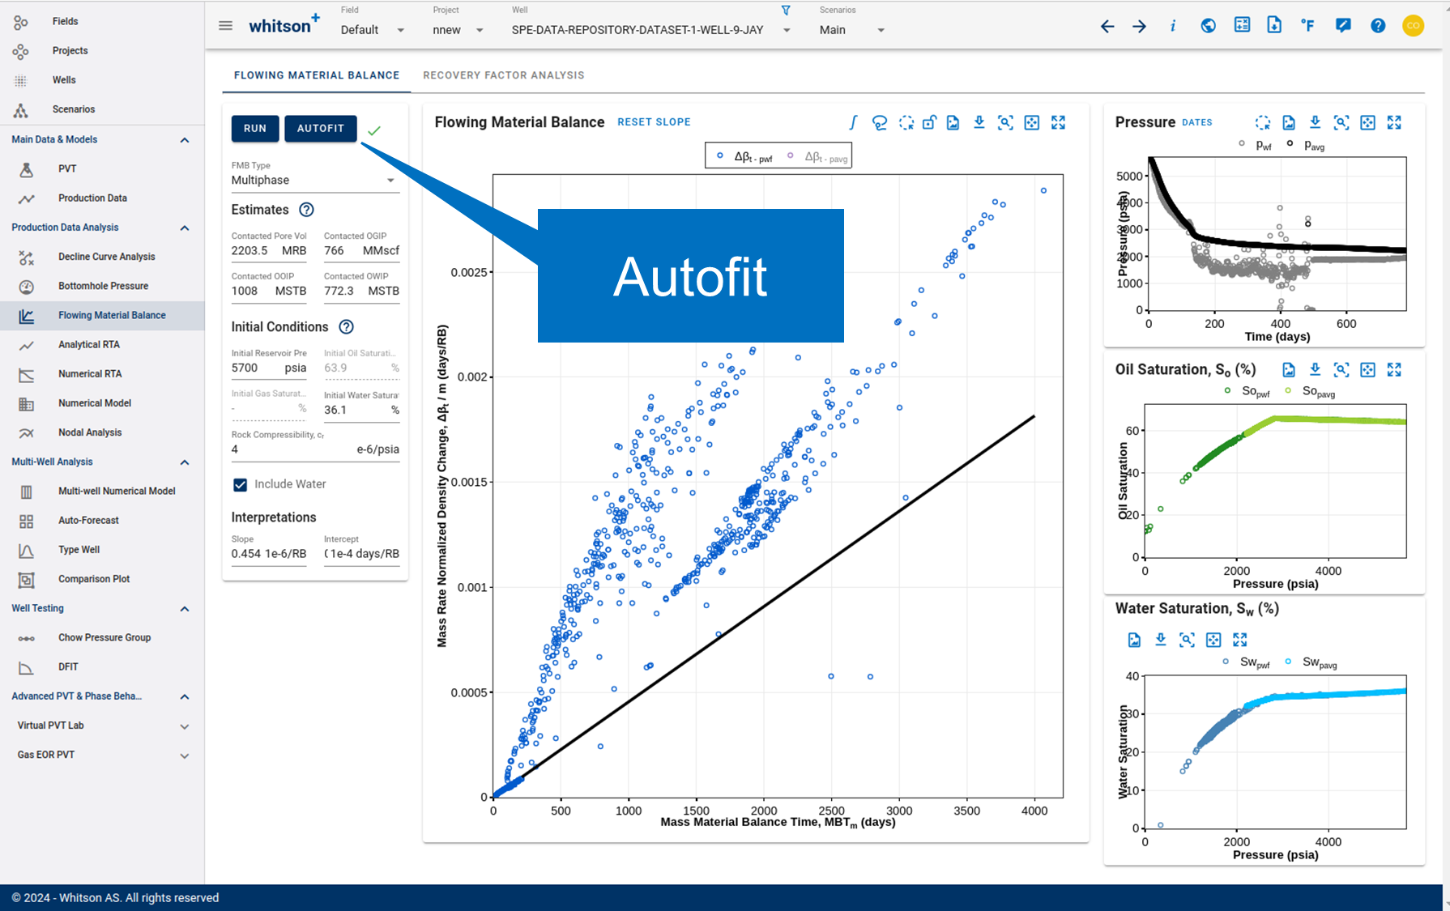Toggle Swpavg series in Water Saturation legend

pos(1310,662)
